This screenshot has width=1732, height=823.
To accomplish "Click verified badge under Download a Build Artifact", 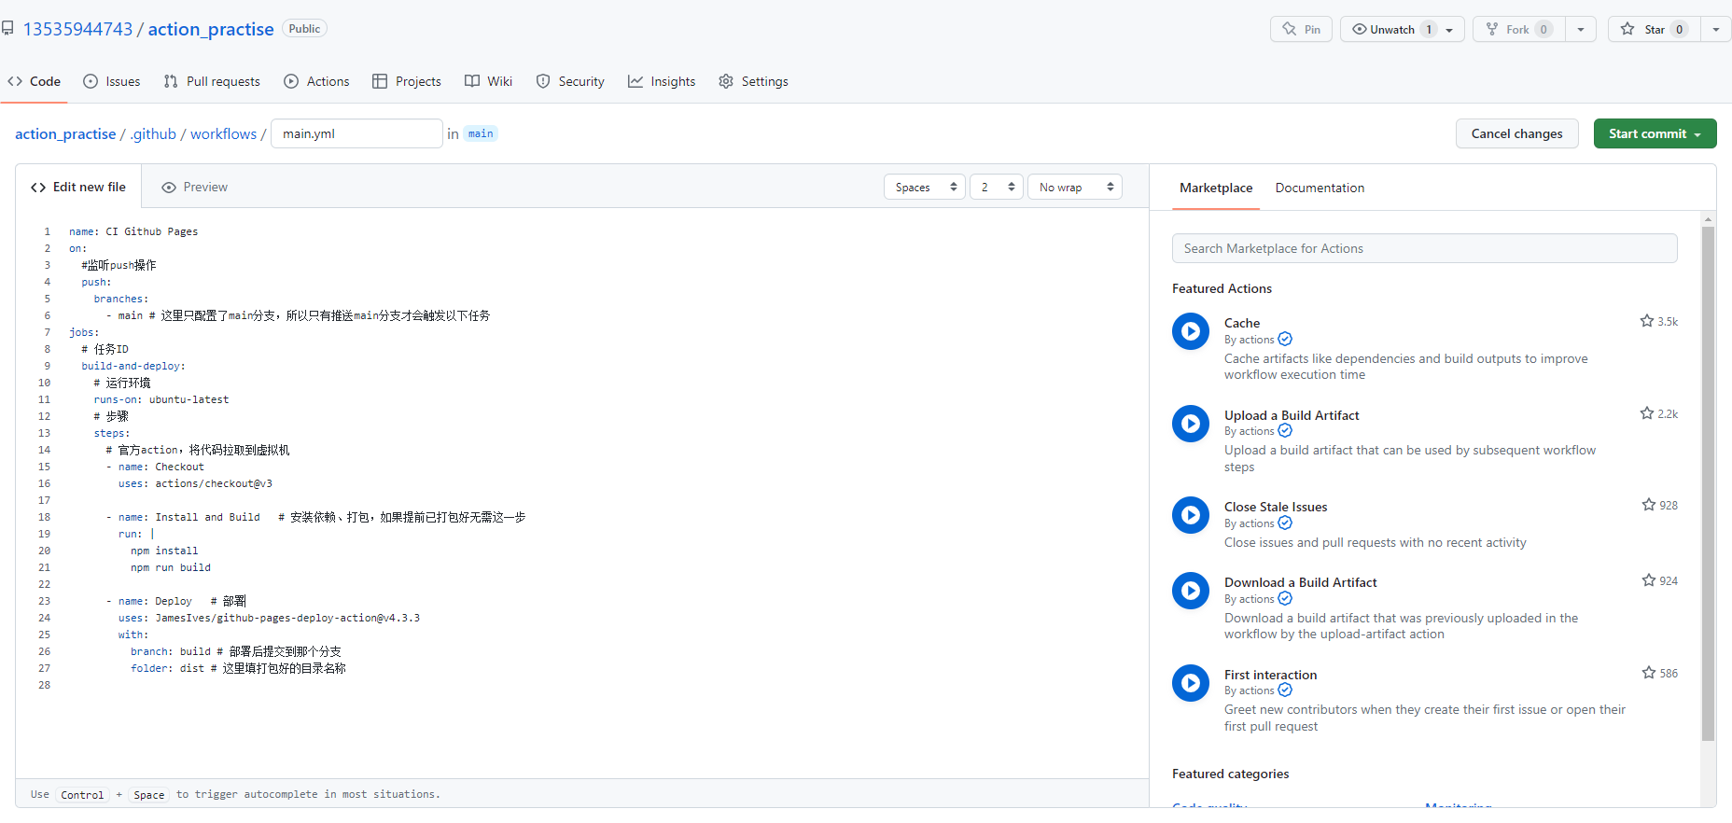I will 1285,598.
